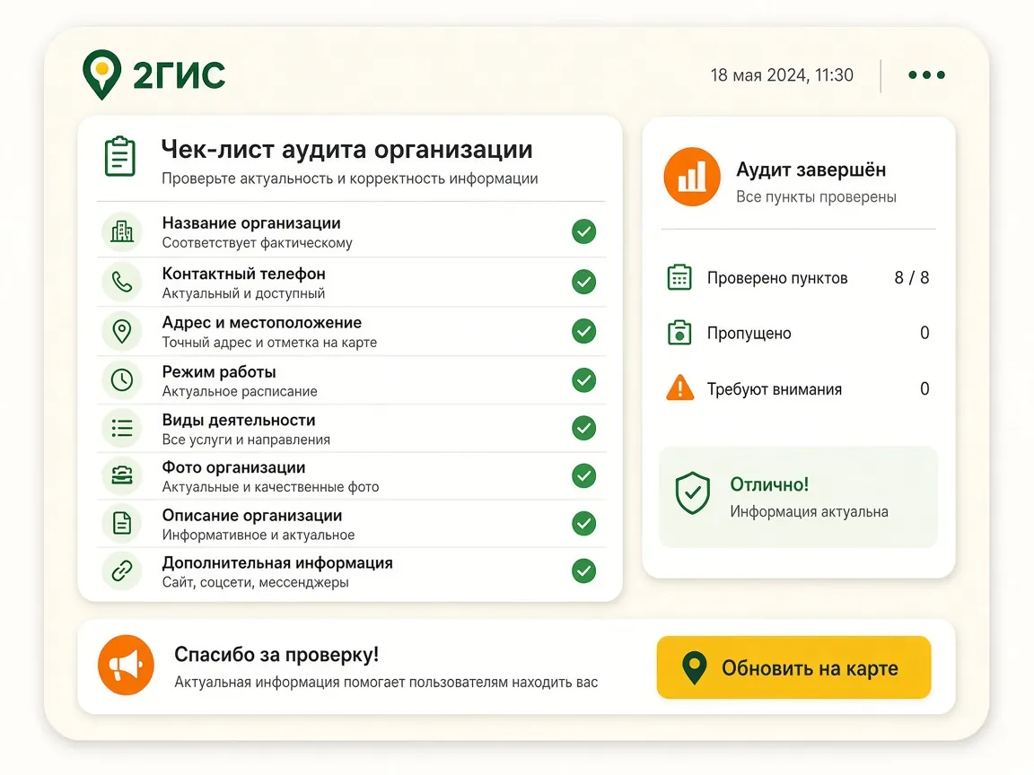Toggle the checkmark for Описание организации

[x=583, y=523]
